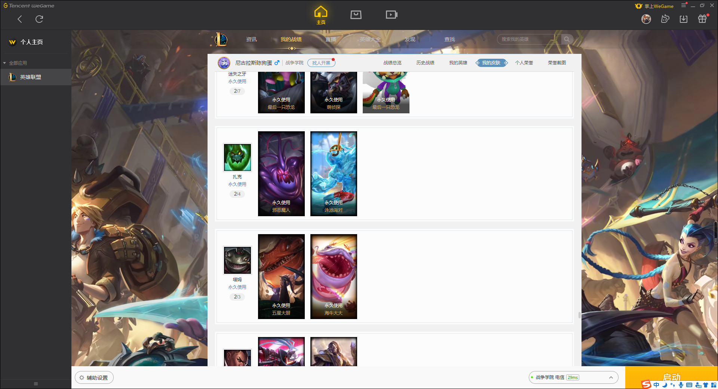The width and height of the screenshot is (718, 389).
Task: Open the 海牛大大 skin thumbnail
Action: (334, 276)
